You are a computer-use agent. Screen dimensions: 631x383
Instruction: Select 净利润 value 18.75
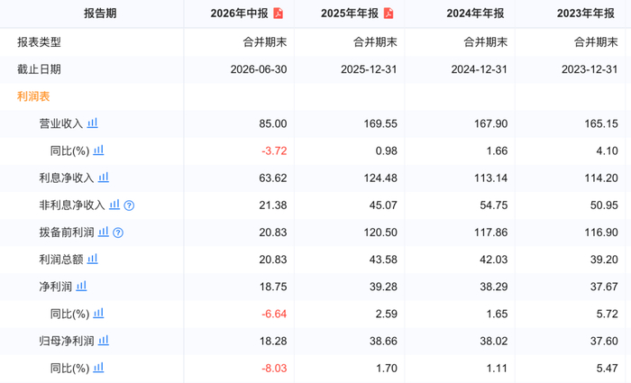[x=273, y=287]
